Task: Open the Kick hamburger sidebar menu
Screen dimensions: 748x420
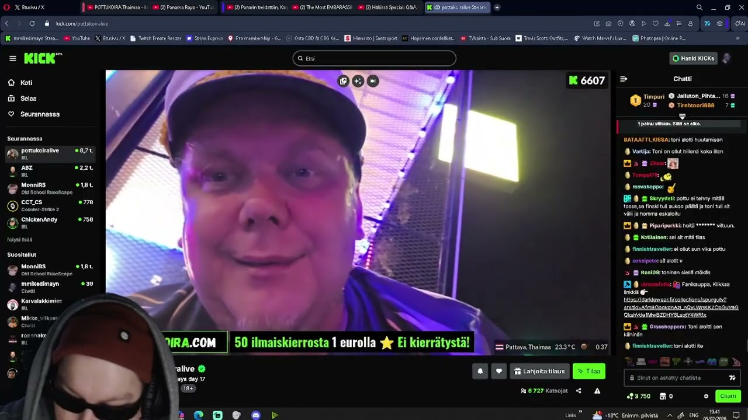Action: click(12, 58)
